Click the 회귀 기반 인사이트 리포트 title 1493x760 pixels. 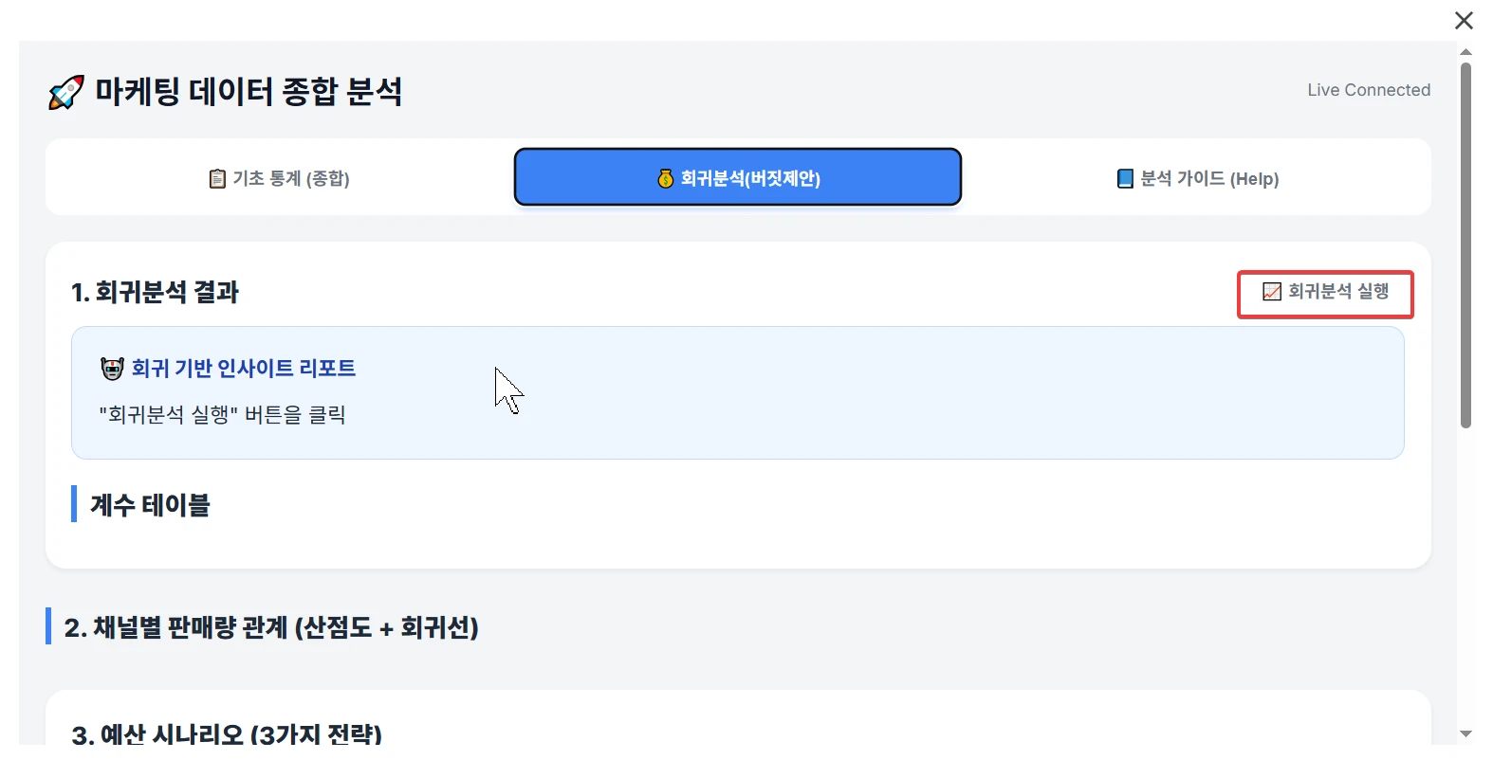244,369
